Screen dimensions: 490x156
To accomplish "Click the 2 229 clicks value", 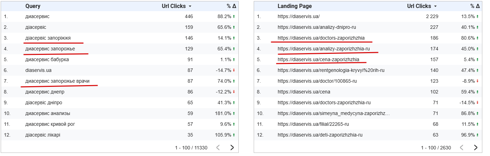I will [x=432, y=16].
